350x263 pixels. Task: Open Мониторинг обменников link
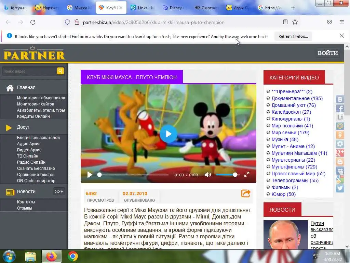tap(41, 98)
